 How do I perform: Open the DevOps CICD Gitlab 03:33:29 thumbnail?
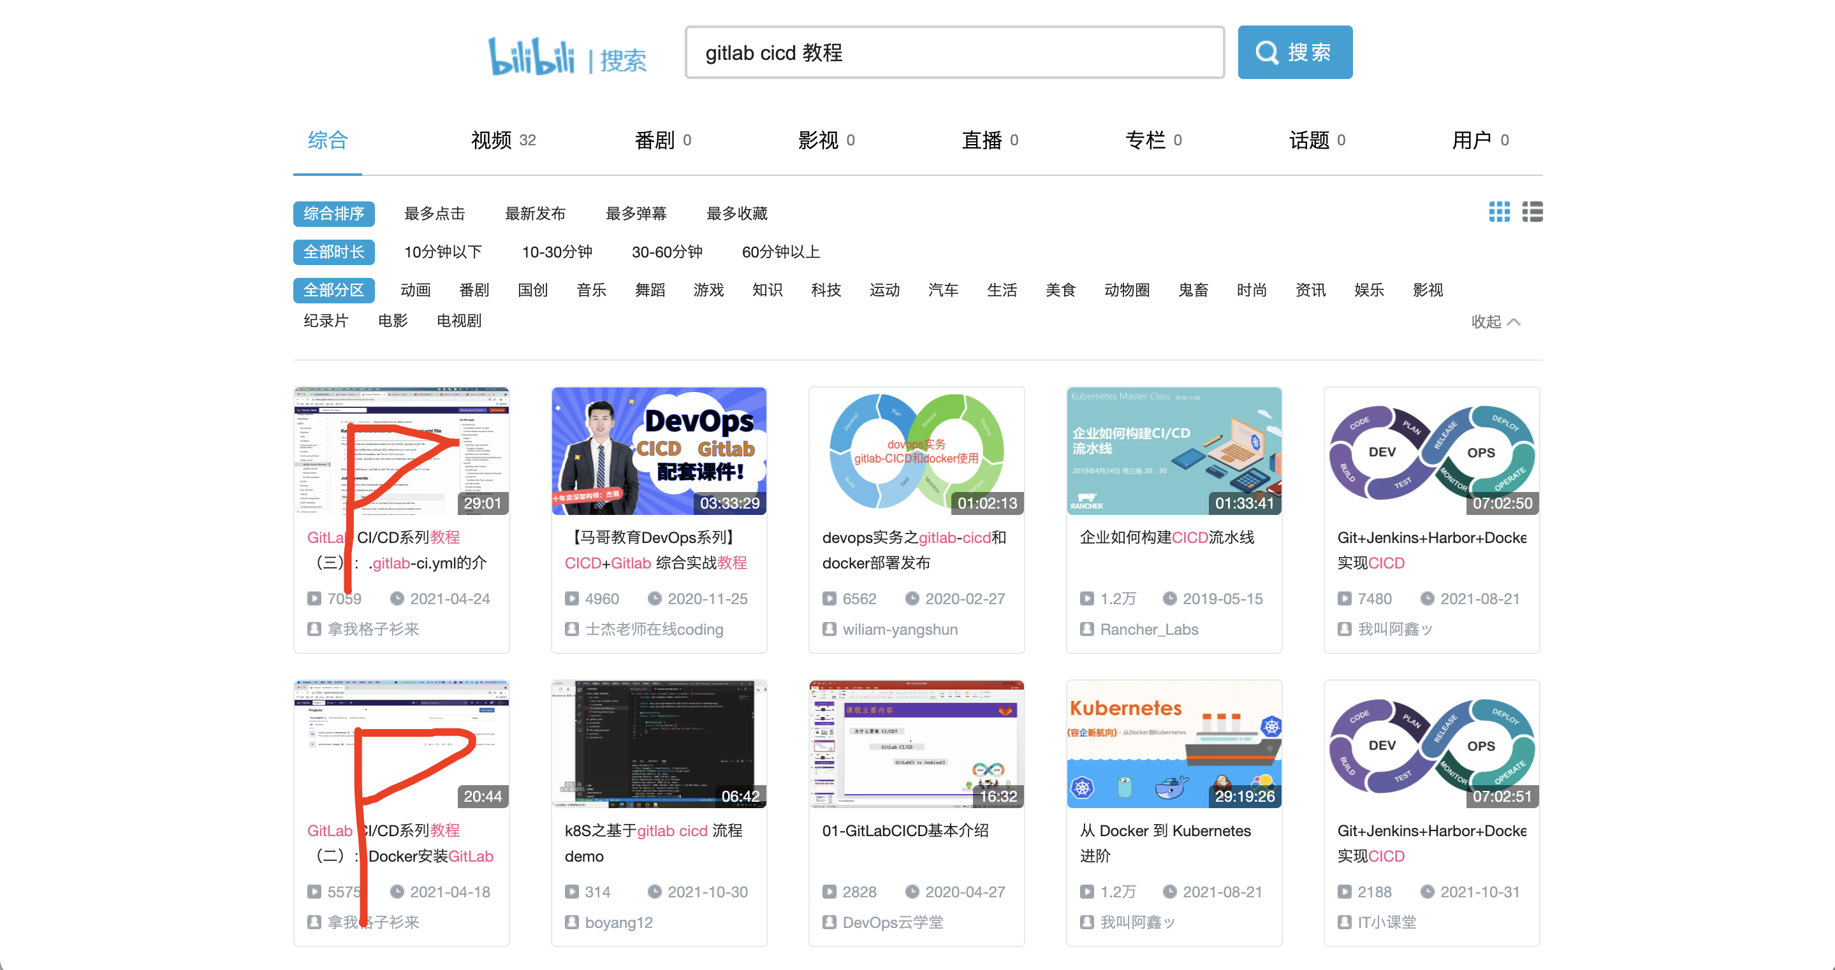click(659, 451)
